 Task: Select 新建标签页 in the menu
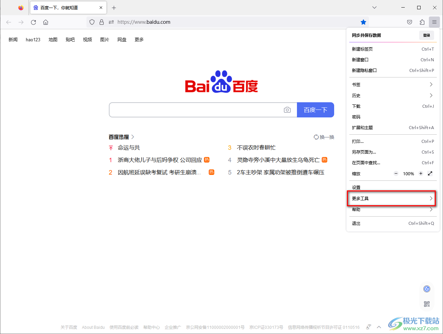(x=393, y=49)
